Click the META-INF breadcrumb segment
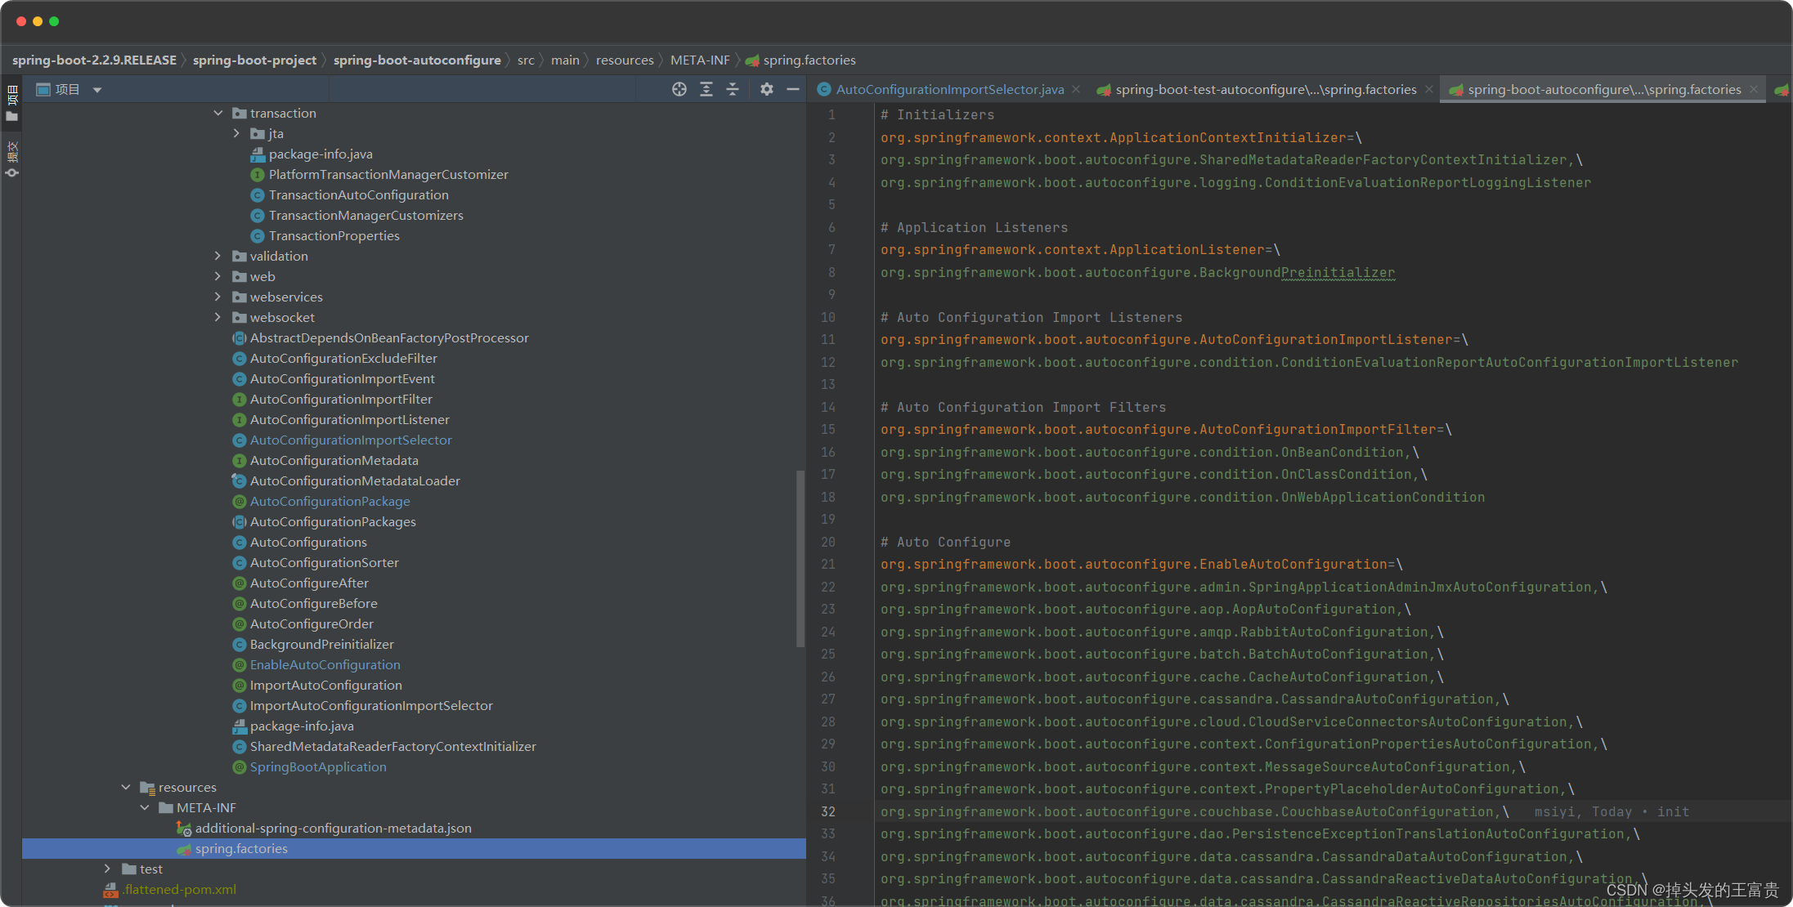This screenshot has width=1793, height=907. (x=700, y=60)
